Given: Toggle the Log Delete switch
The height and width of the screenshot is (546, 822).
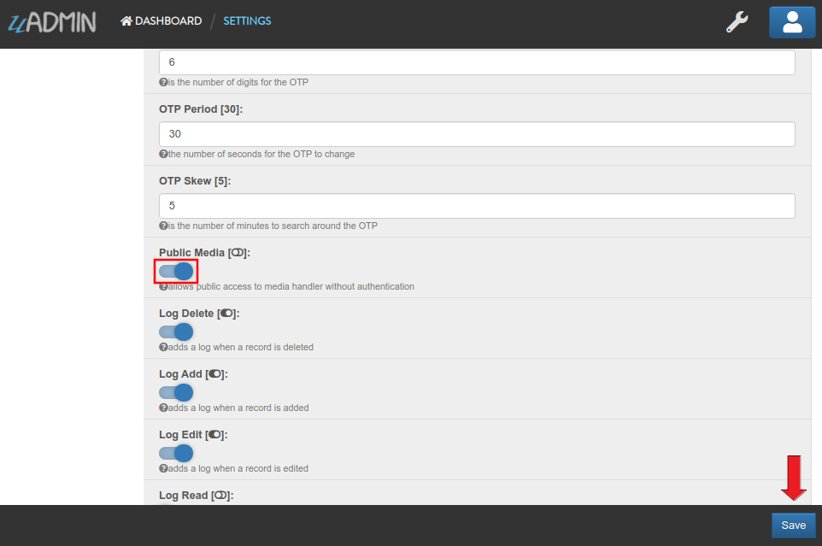Looking at the screenshot, I should point(176,332).
